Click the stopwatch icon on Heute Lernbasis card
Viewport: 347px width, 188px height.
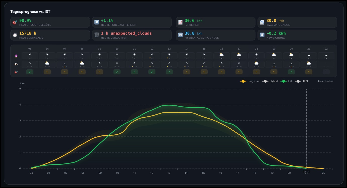click(15, 35)
